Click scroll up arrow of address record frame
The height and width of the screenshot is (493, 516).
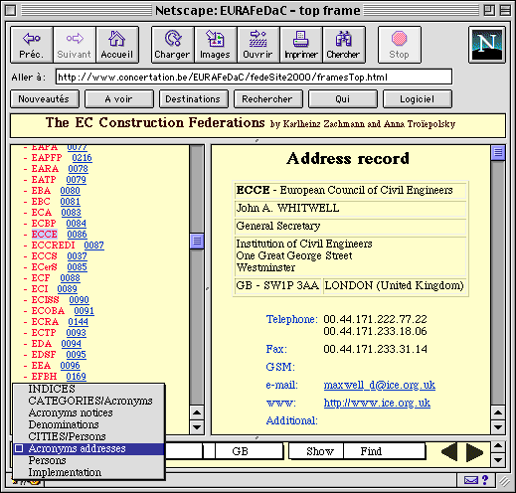[498, 412]
